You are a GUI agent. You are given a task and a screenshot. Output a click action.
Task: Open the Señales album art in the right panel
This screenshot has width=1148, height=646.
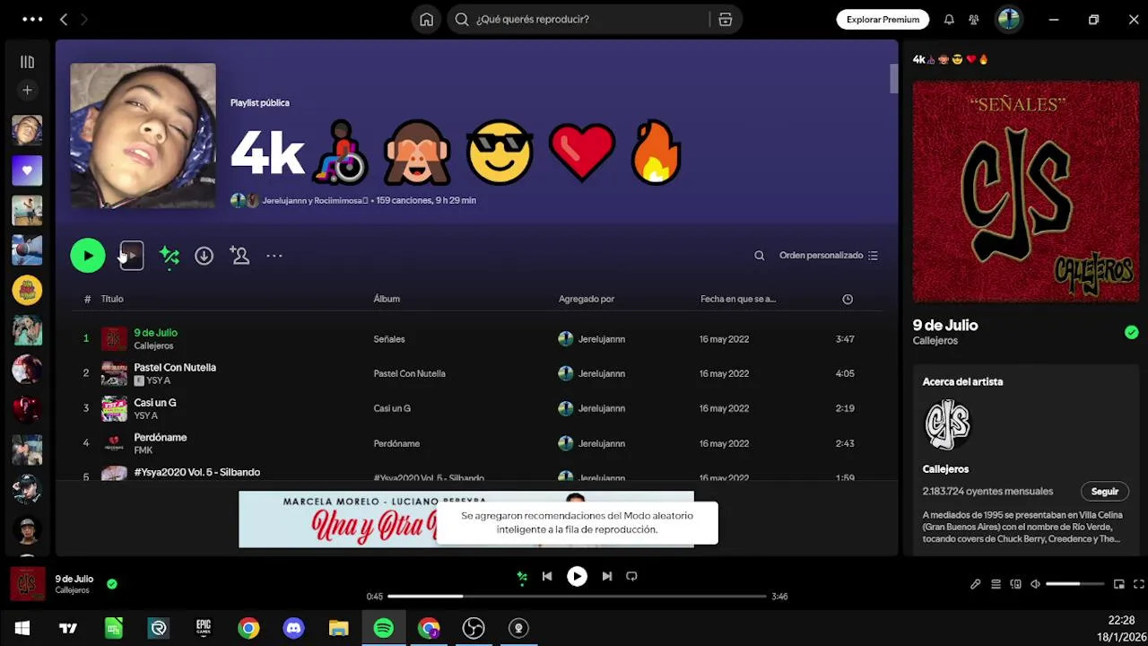[1026, 192]
